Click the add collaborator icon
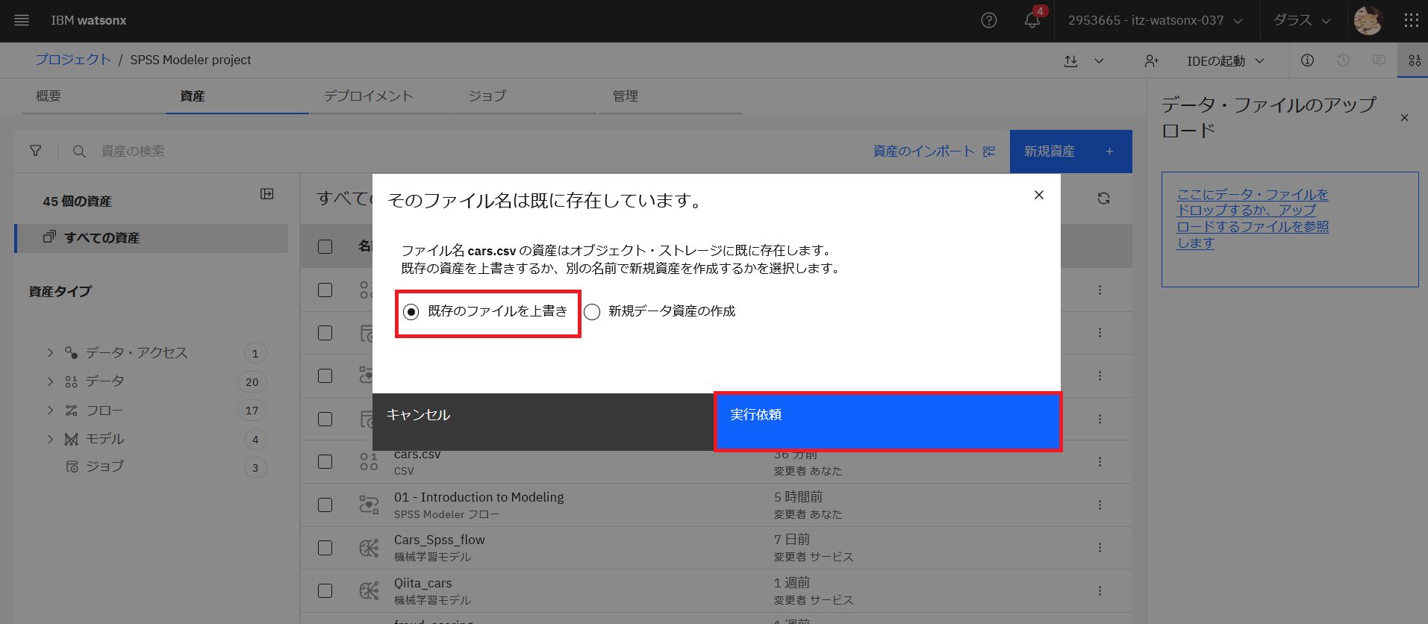Viewport: 1428px width, 624px height. pos(1152,60)
